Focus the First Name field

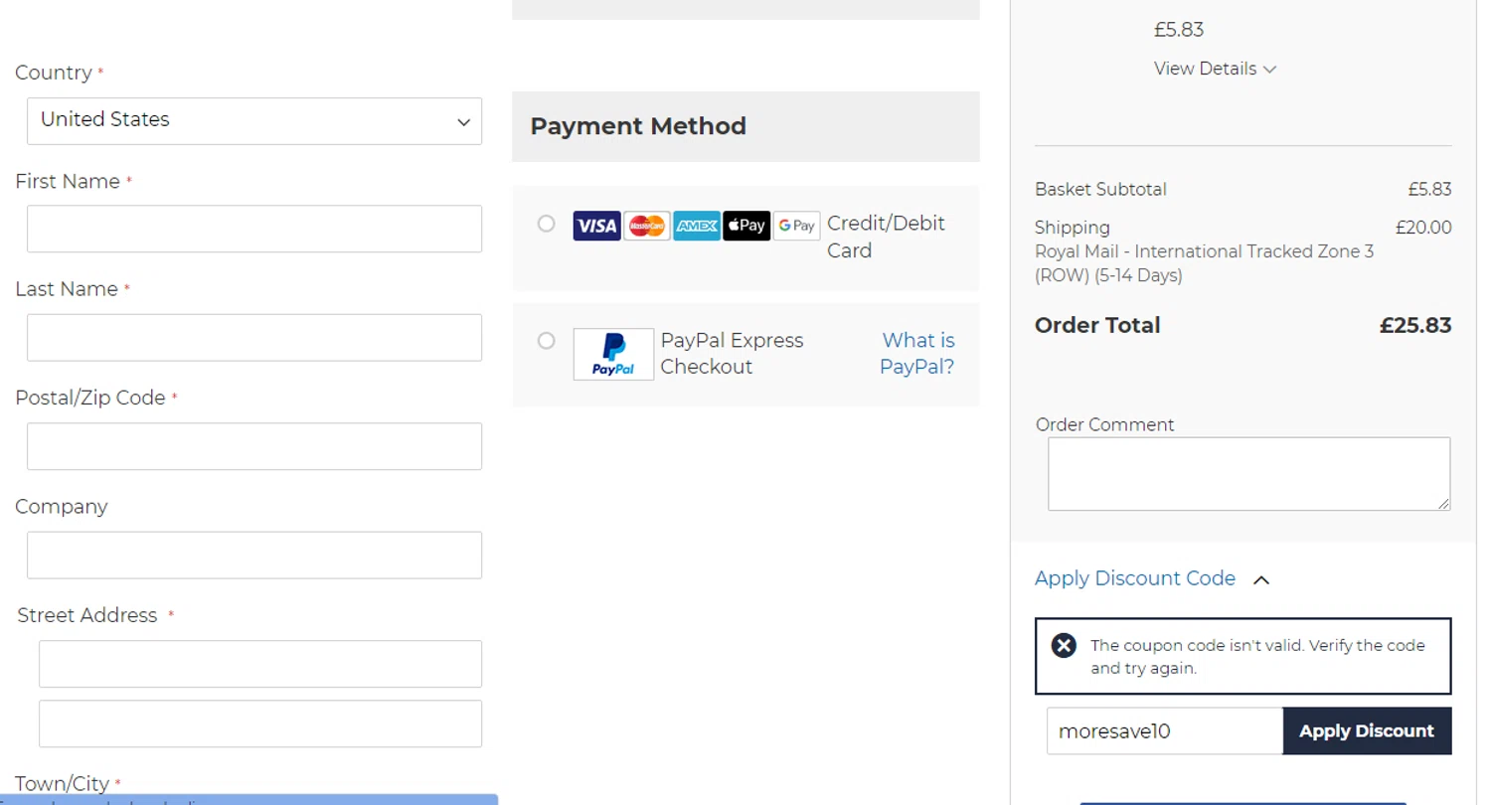pyautogui.click(x=254, y=229)
